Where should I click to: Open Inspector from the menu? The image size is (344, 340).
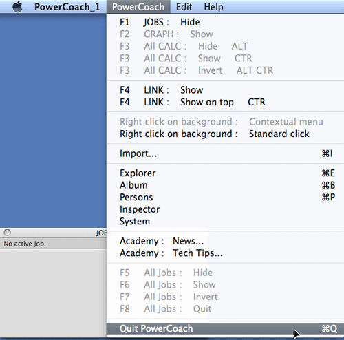[x=225, y=209]
